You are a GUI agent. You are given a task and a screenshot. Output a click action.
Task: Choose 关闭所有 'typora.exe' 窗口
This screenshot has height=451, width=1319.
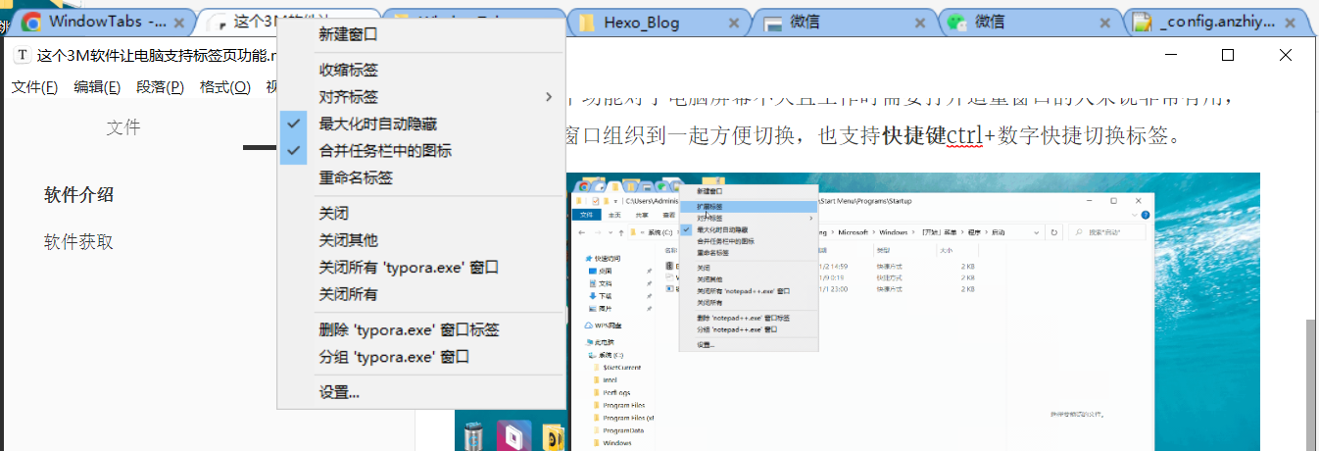422,267
